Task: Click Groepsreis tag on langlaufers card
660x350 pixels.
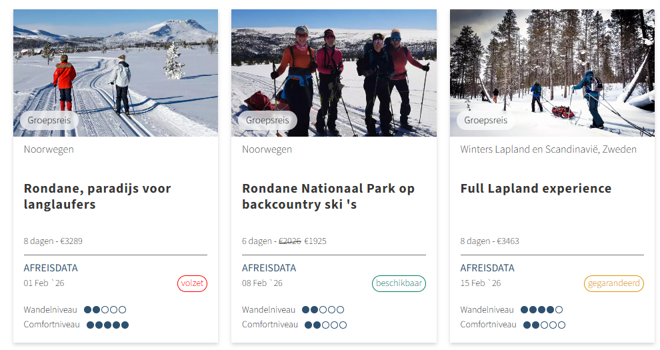Action: 49,121
